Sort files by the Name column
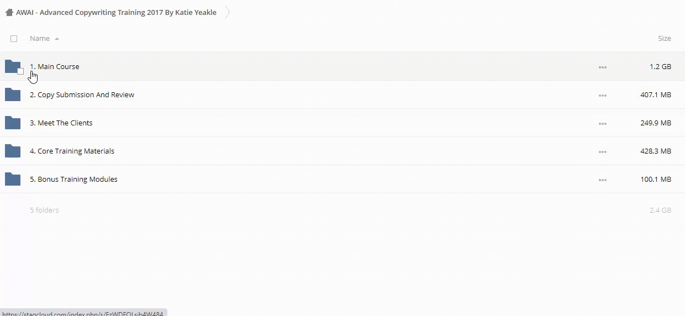Screen dimensions: 685x316 coord(40,39)
